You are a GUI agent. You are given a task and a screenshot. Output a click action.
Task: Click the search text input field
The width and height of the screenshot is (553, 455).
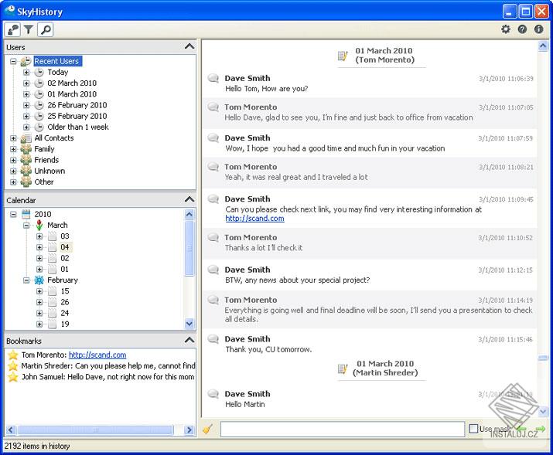pyautogui.click(x=342, y=429)
